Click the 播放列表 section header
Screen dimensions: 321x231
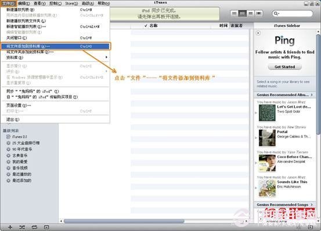coord(10,130)
